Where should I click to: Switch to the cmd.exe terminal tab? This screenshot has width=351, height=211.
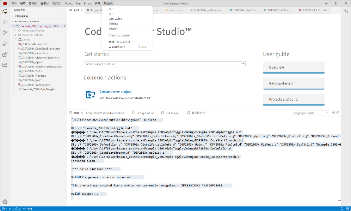point(105,113)
